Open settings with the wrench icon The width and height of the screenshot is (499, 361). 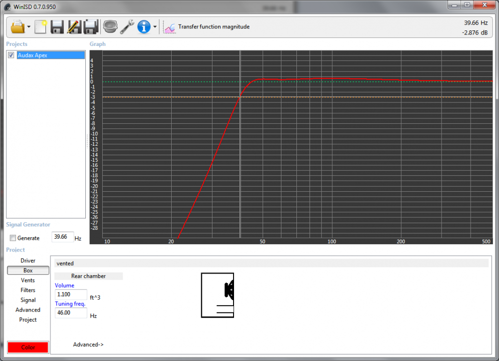coord(127,26)
